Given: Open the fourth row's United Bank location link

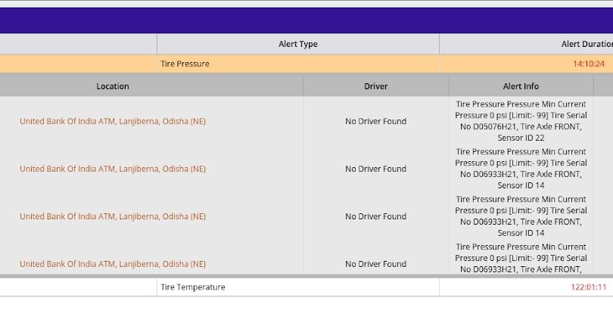Looking at the screenshot, I should pyautogui.click(x=113, y=264).
